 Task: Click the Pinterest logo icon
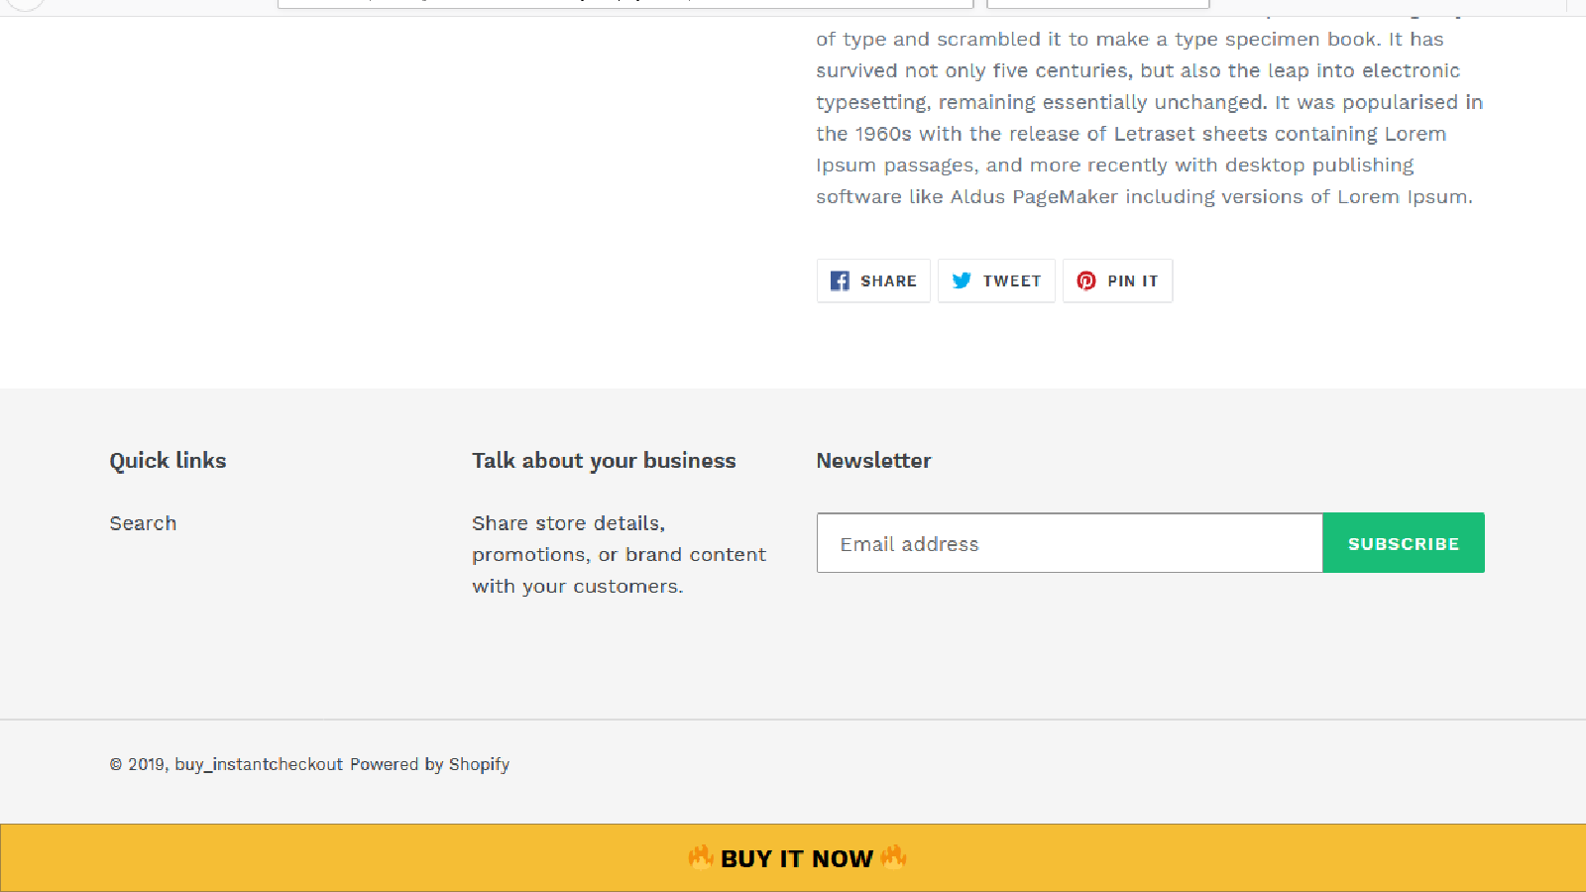(x=1086, y=280)
